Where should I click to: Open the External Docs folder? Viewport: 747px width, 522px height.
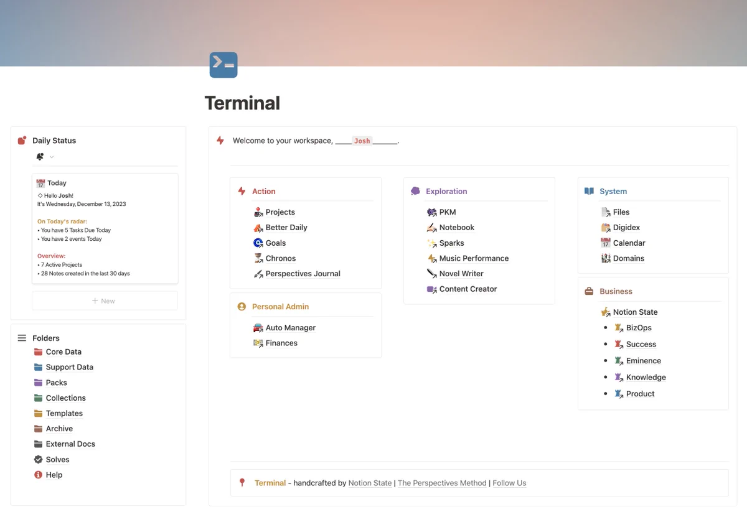click(x=70, y=444)
